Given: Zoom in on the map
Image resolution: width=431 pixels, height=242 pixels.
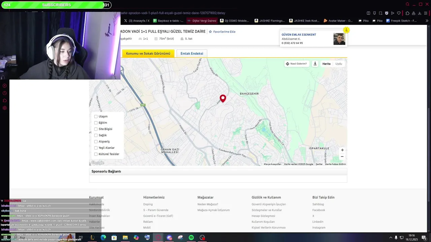Looking at the screenshot, I should 342,150.
